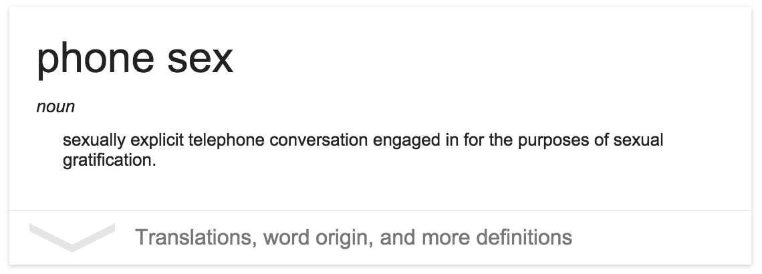Viewport: 762px width, 274px height.
Task: Select the italic "noun" part-of-speech label
Action: [55, 107]
